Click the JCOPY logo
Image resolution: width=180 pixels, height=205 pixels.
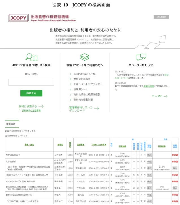tap(18, 18)
